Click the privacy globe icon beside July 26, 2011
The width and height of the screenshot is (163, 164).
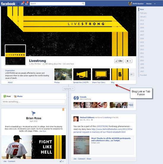click(92, 120)
